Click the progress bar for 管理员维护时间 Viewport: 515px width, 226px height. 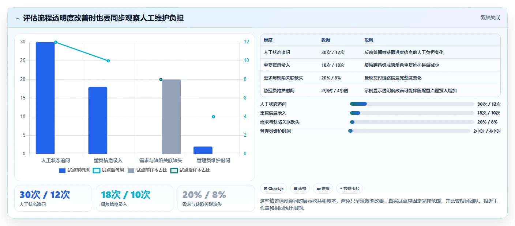409,131
